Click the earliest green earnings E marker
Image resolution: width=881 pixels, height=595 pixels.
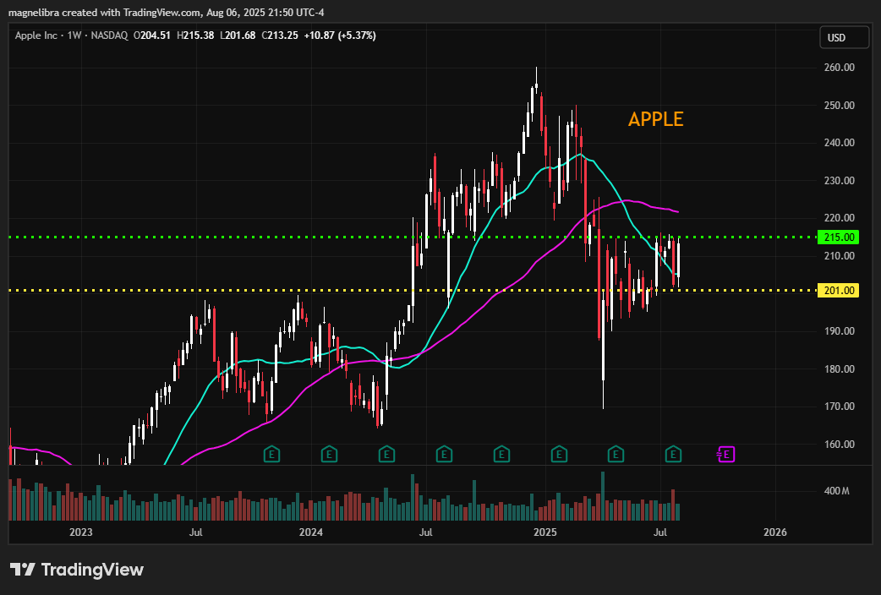point(271,454)
